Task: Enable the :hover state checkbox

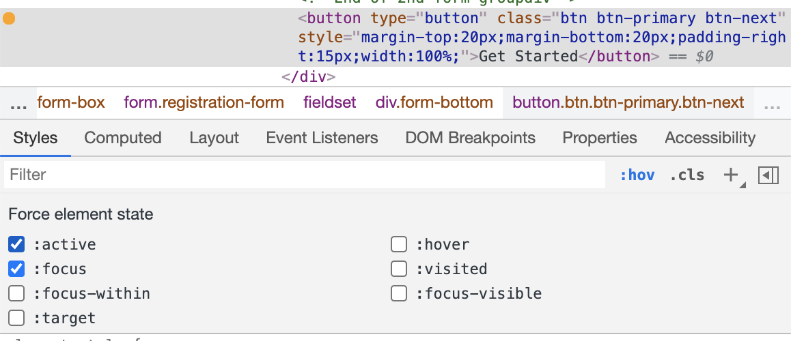Action: pos(399,244)
